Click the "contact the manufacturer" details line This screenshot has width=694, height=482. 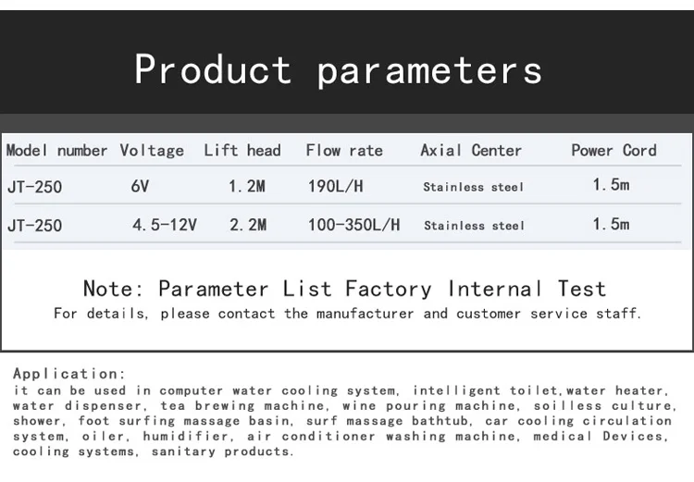[x=347, y=314]
